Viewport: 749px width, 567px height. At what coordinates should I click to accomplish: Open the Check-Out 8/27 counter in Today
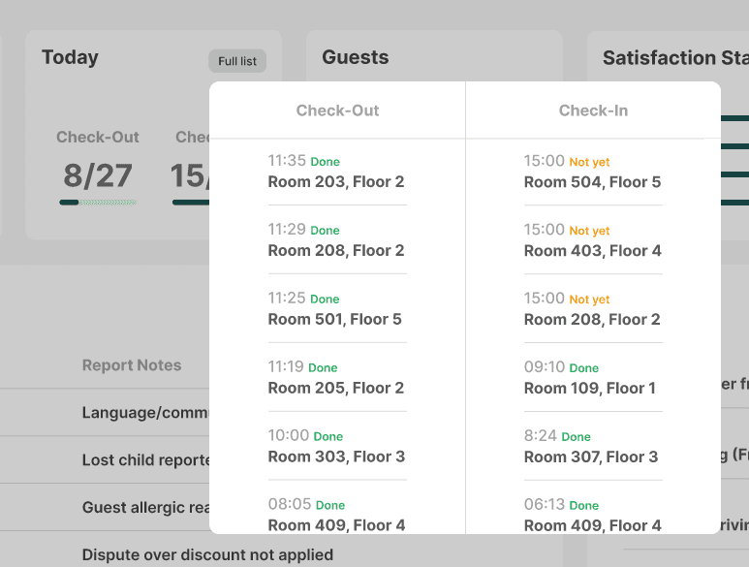click(98, 175)
